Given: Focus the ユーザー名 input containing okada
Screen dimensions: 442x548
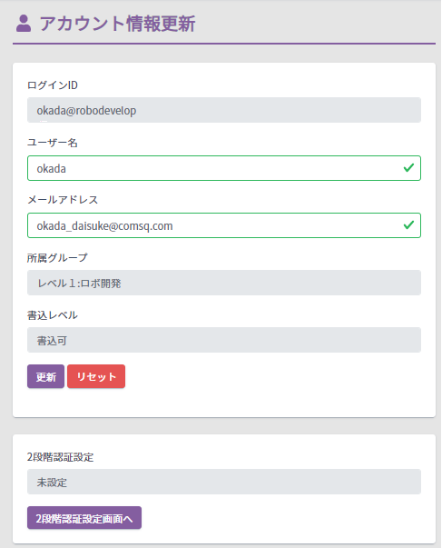Looking at the screenshot, I should coord(224,168).
